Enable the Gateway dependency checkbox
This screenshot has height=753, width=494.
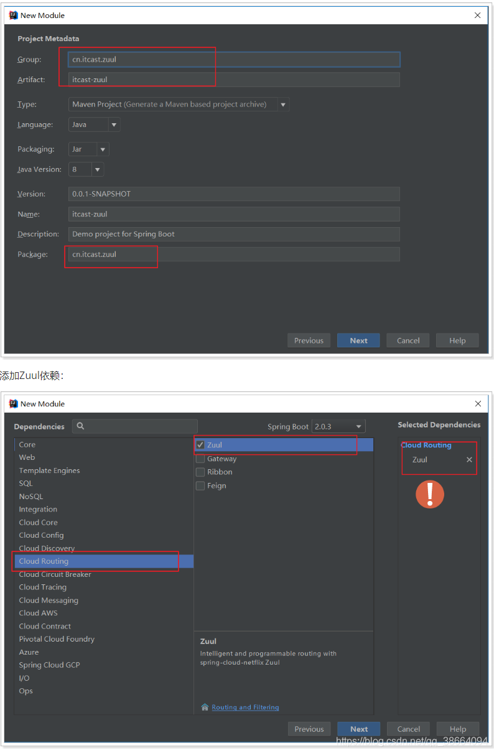coord(200,459)
